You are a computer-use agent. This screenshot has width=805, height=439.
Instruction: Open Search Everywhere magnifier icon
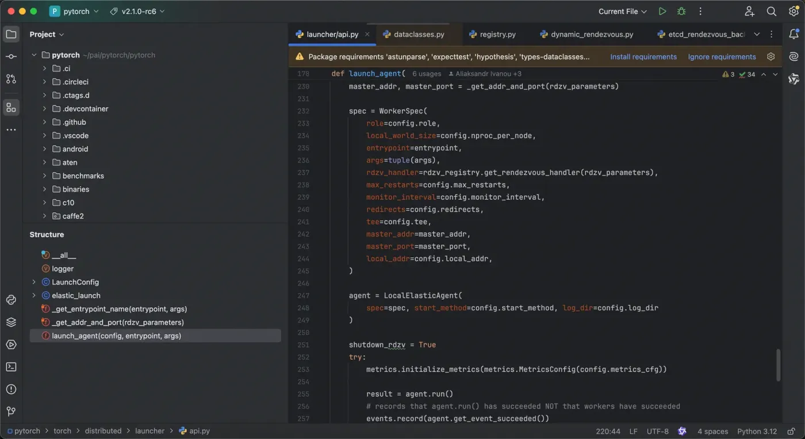[772, 12]
